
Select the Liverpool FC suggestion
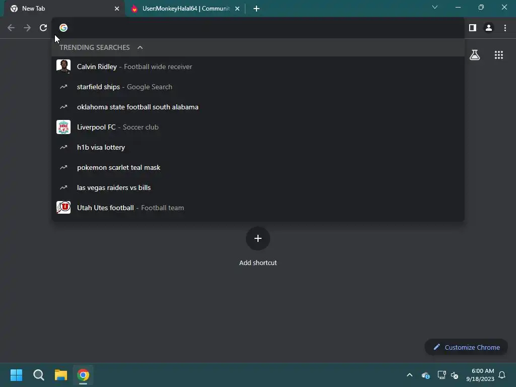[258, 127]
